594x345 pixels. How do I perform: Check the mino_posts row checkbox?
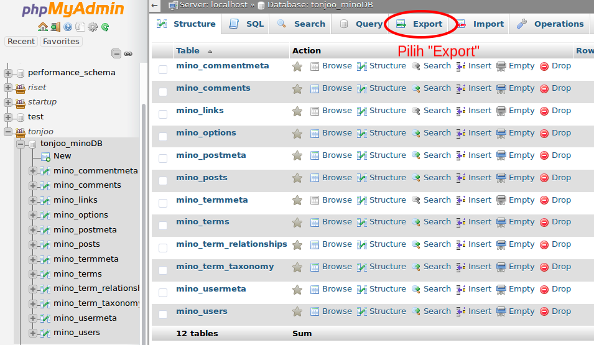click(x=163, y=181)
